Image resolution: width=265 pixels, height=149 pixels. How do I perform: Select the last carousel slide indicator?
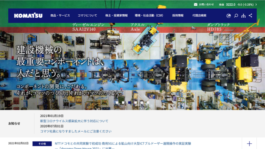(x=148, y=102)
